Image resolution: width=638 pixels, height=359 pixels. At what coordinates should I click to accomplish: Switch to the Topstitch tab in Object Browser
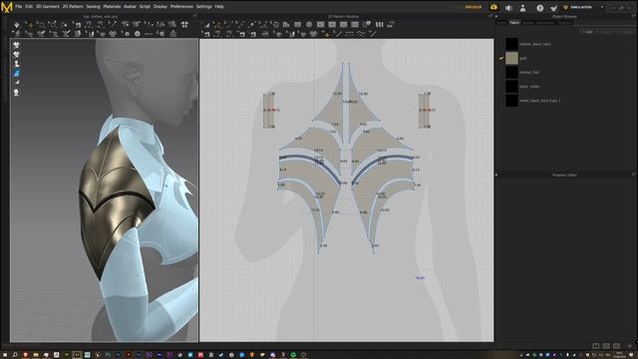click(x=565, y=22)
